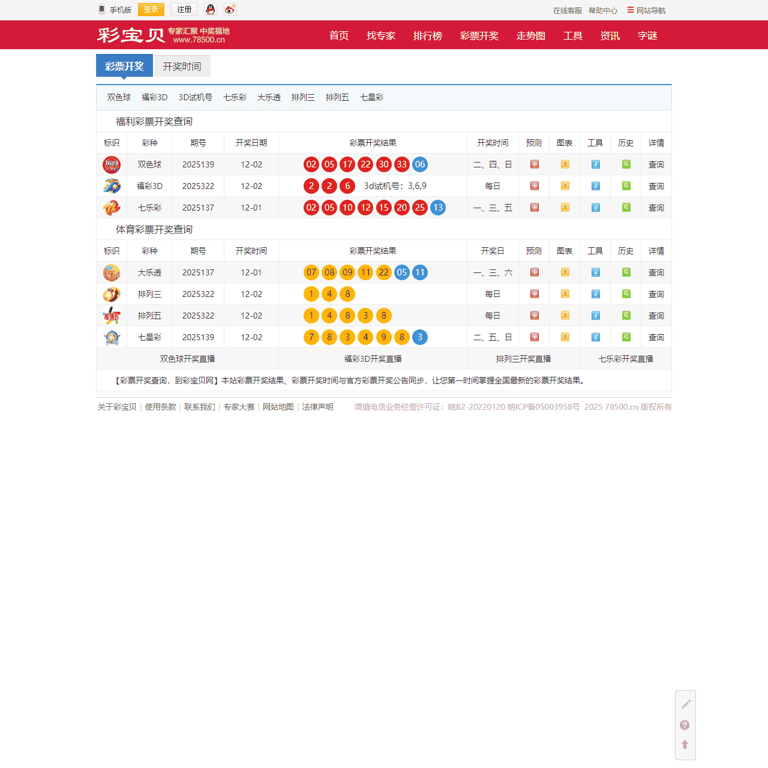This screenshot has width=768, height=768.
Task: Click the 排列三 lottery logo
Action: click(x=112, y=294)
